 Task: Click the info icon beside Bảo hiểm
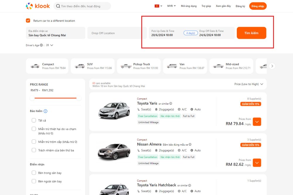coord(45,111)
